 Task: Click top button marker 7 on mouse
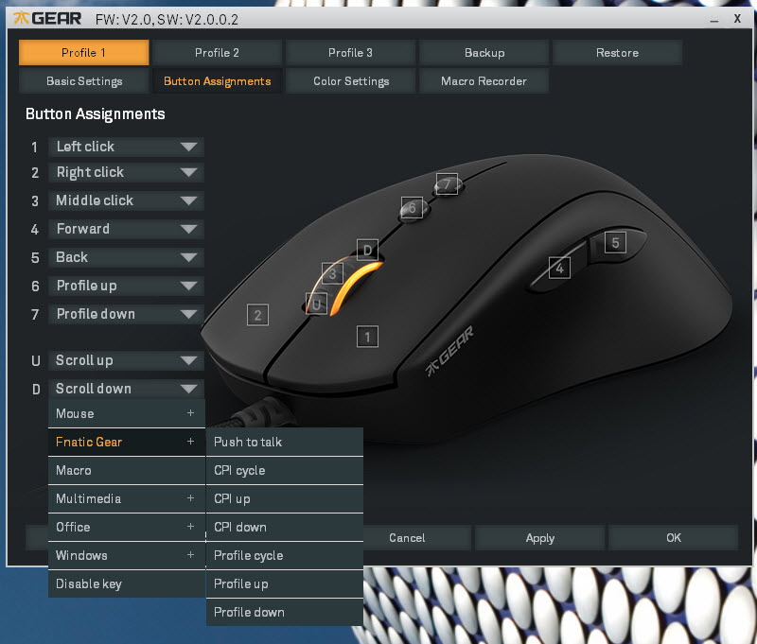[x=447, y=183]
